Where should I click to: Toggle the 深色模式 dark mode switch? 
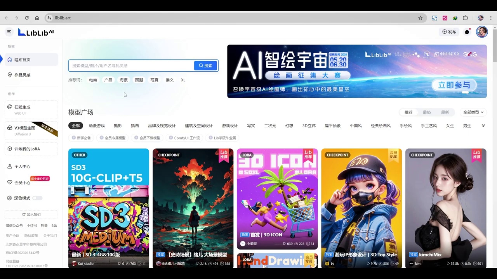(37, 198)
